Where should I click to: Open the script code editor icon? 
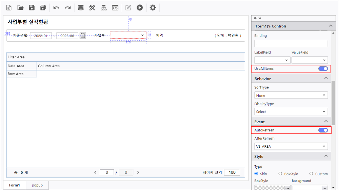[115, 7]
